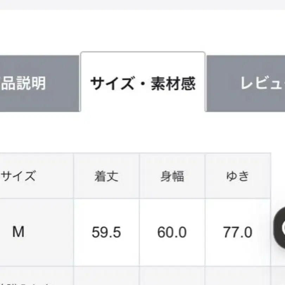Click the 59.5 着丈 measurement cell
Screen dimensions: 285x285
click(107, 232)
